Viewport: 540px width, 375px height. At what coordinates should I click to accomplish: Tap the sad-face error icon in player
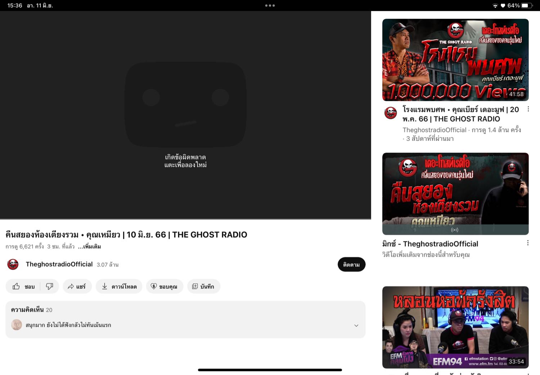[x=186, y=105]
